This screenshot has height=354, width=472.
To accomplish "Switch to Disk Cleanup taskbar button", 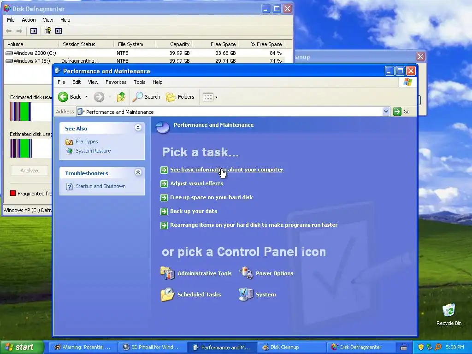I will tap(291, 348).
